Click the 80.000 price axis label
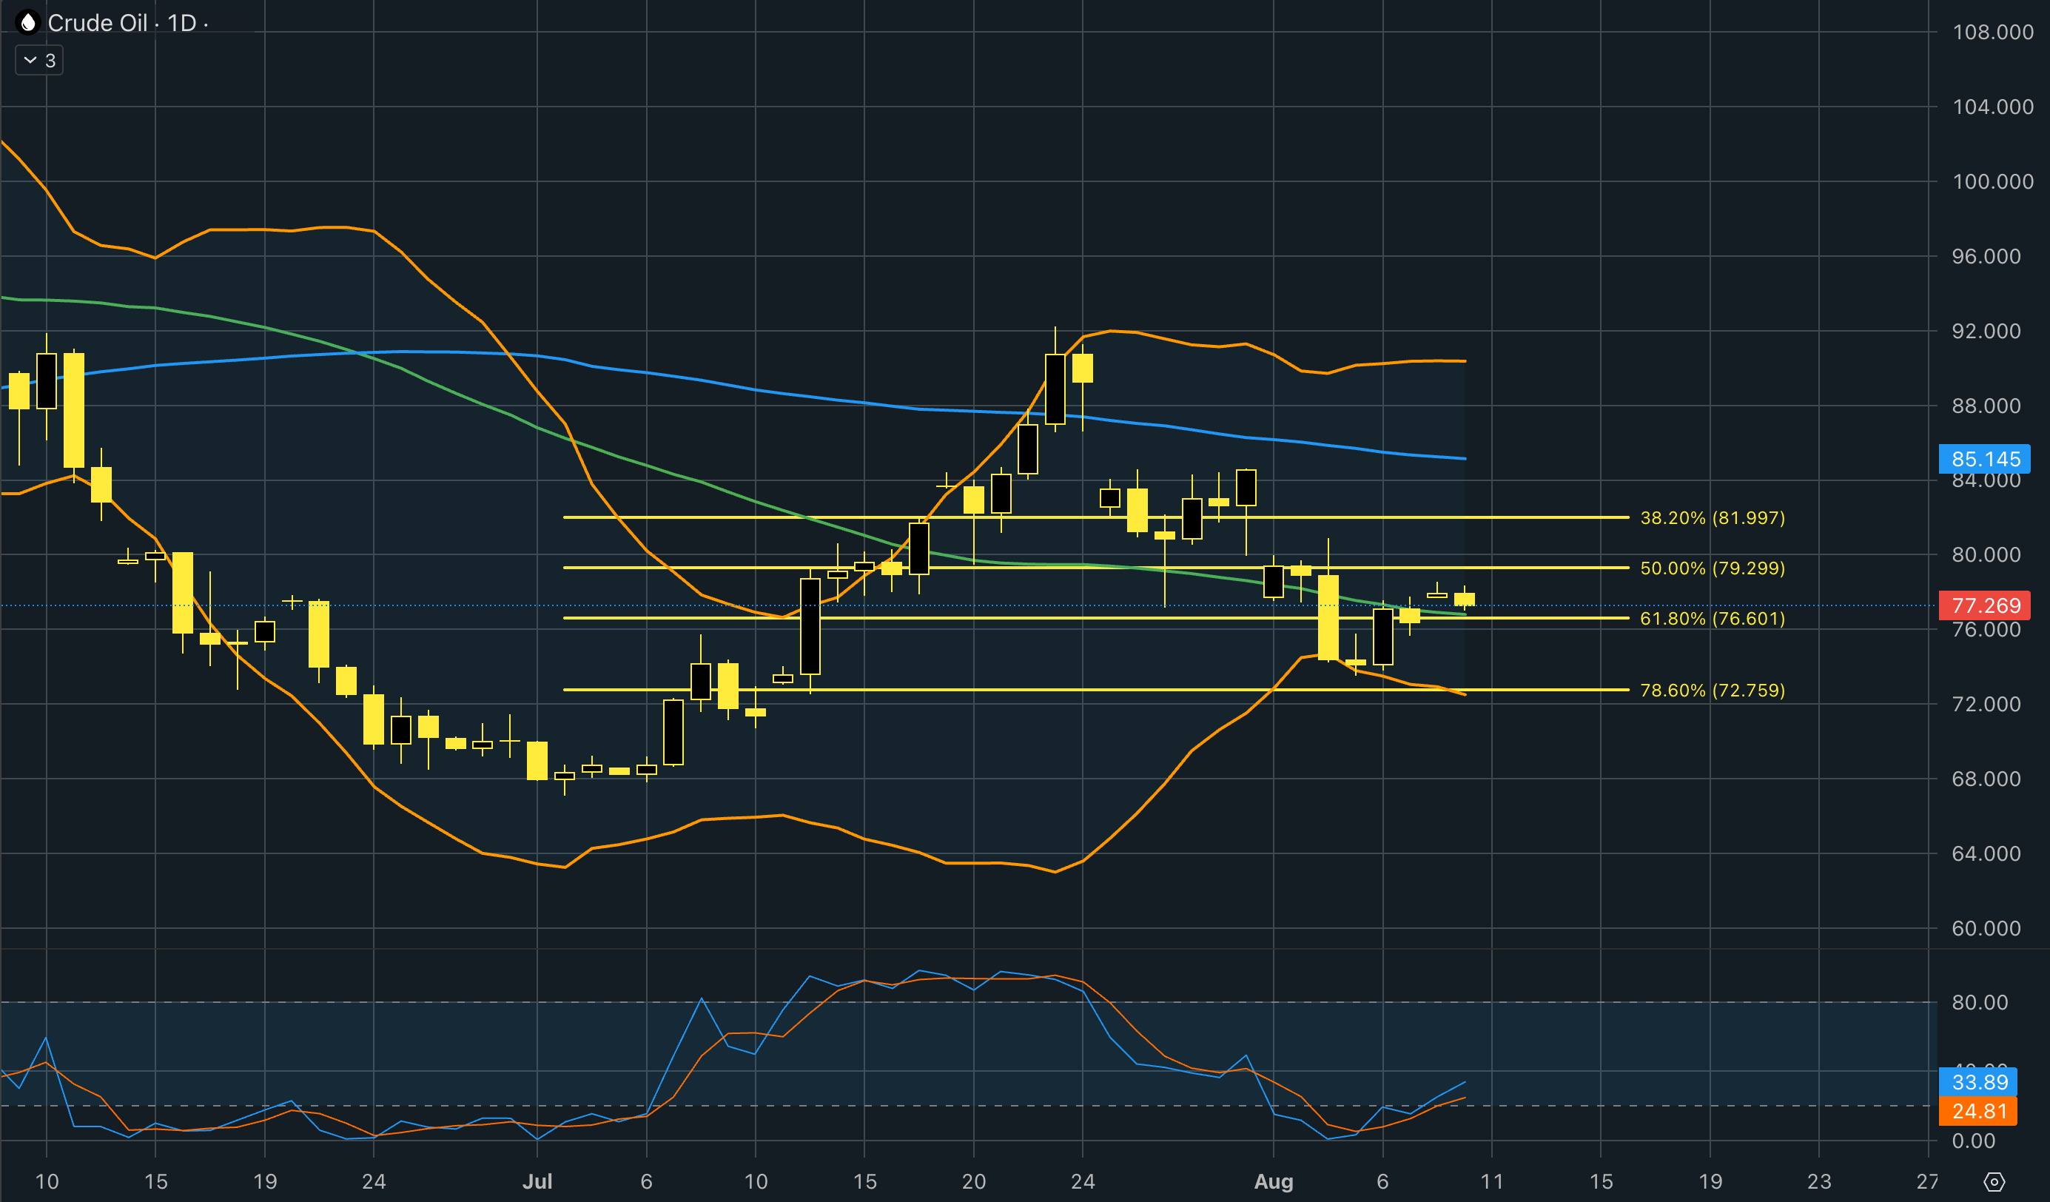The width and height of the screenshot is (2050, 1202). pos(1986,555)
